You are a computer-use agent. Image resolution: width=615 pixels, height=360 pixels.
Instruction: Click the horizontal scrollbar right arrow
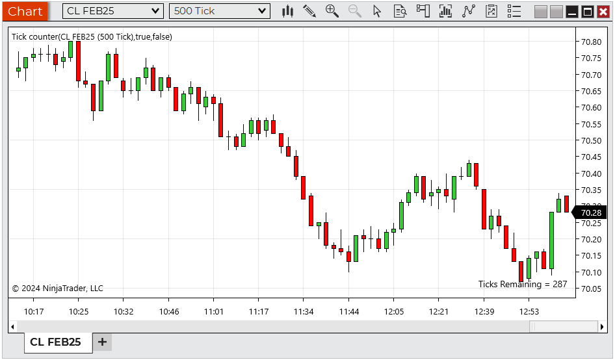point(602,326)
